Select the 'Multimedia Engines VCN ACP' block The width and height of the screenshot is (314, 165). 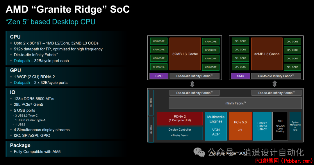[x=216, y=126]
